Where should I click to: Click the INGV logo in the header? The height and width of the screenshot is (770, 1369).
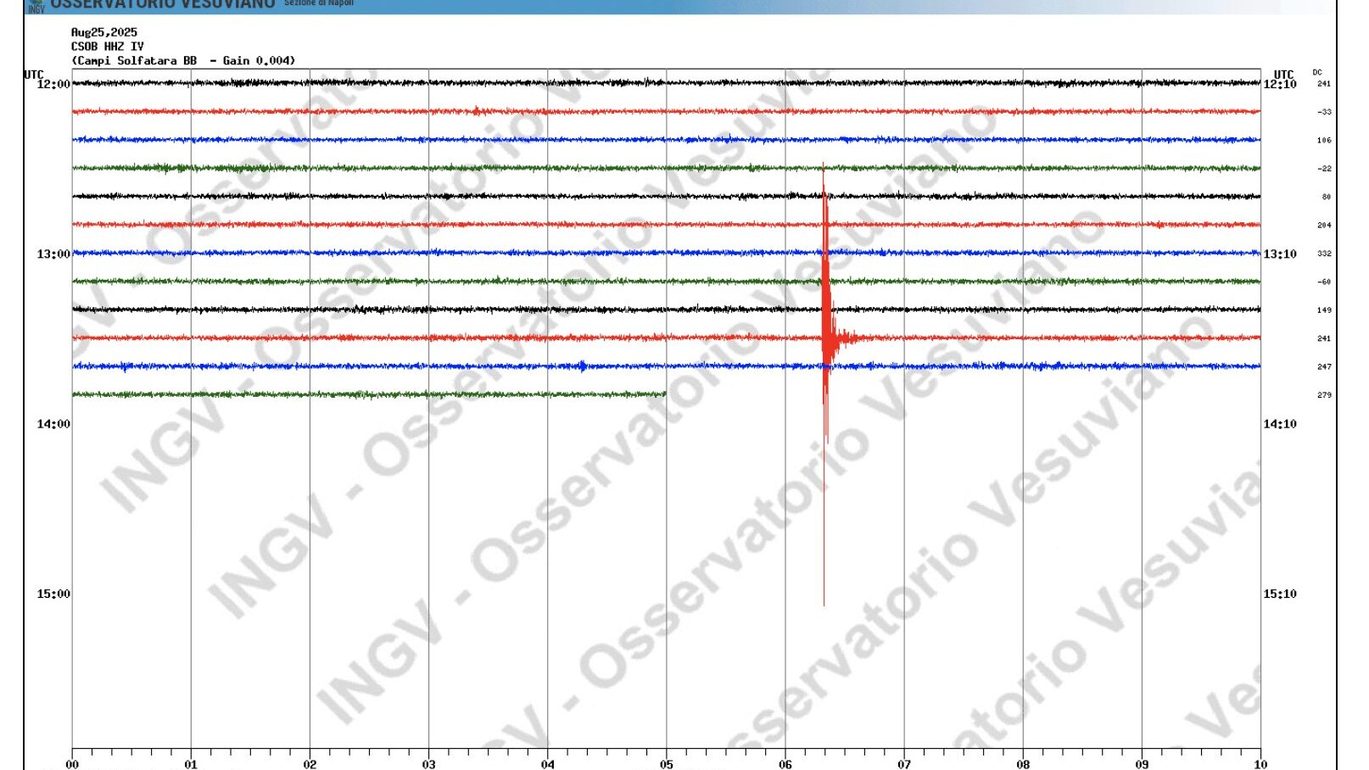(36, 6)
